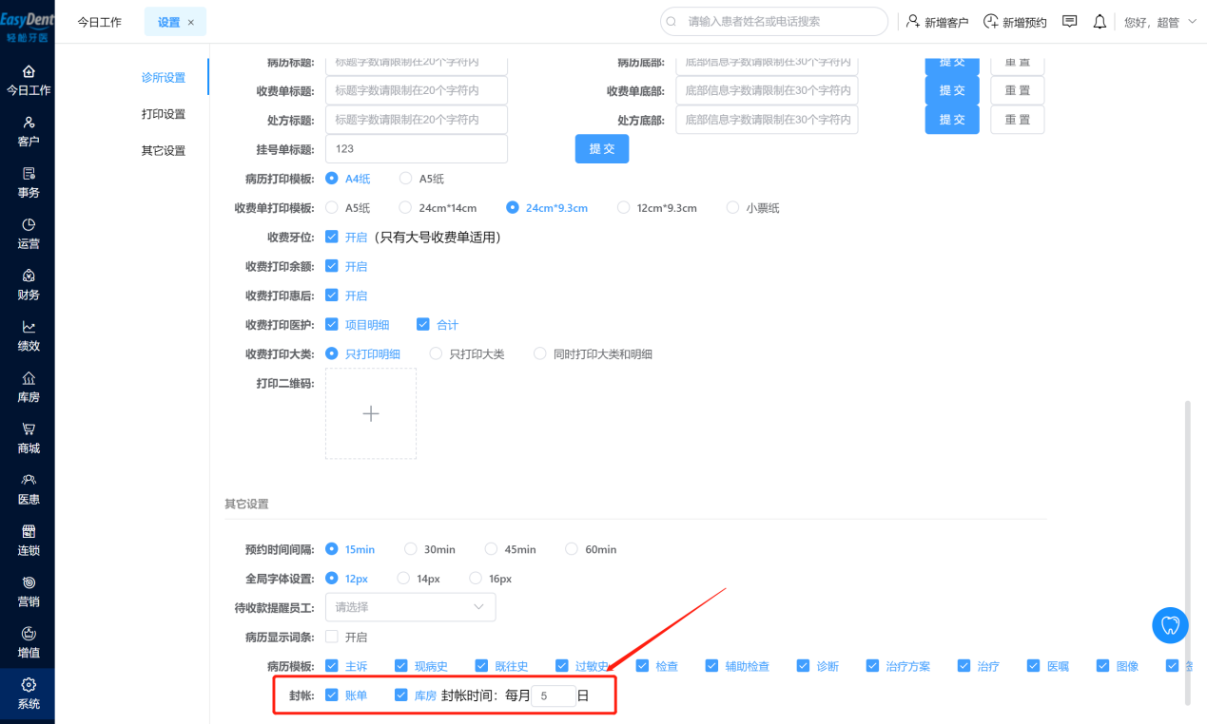Focus the 收费单标题 input field
This screenshot has height=724, width=1207.
[x=417, y=90]
